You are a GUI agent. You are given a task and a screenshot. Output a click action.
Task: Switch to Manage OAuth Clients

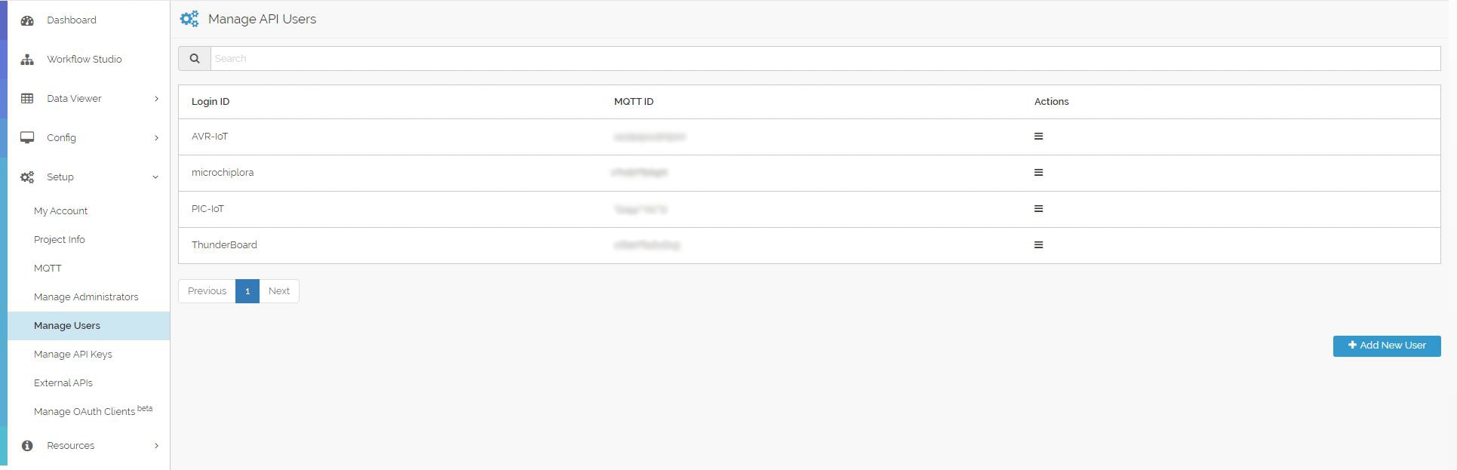tap(88, 410)
